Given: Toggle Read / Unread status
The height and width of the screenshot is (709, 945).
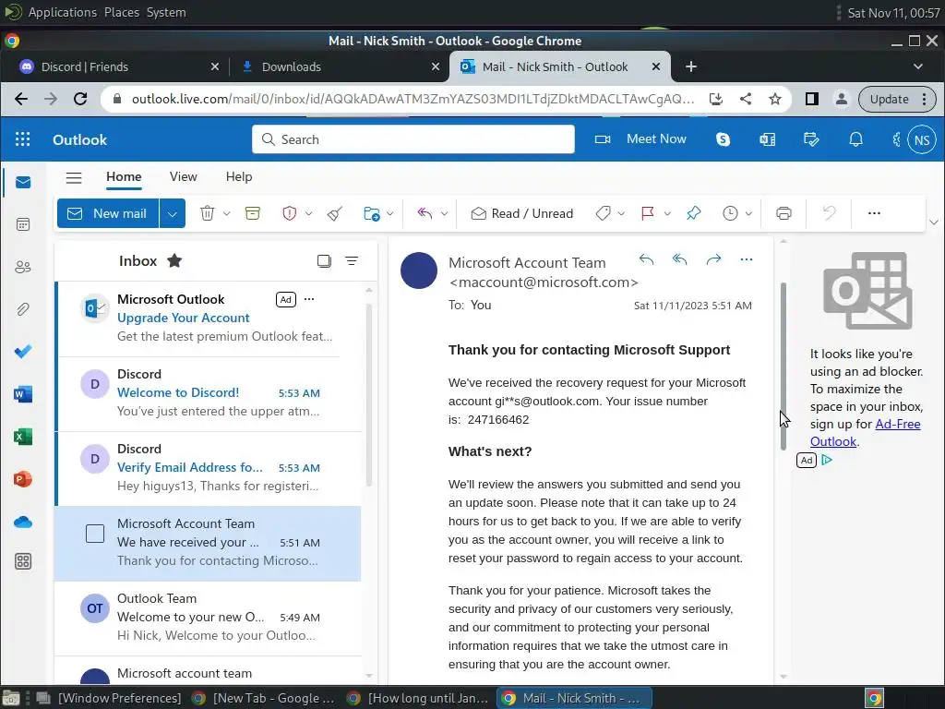Looking at the screenshot, I should 522,213.
